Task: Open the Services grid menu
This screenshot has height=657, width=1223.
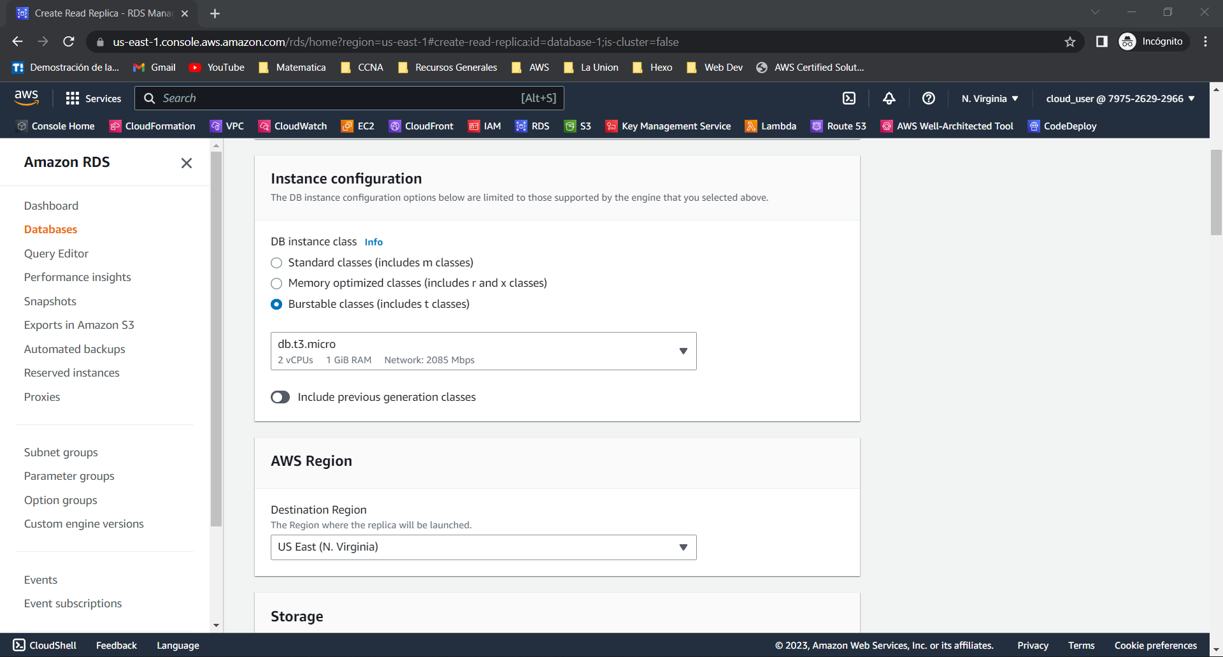Action: [93, 98]
